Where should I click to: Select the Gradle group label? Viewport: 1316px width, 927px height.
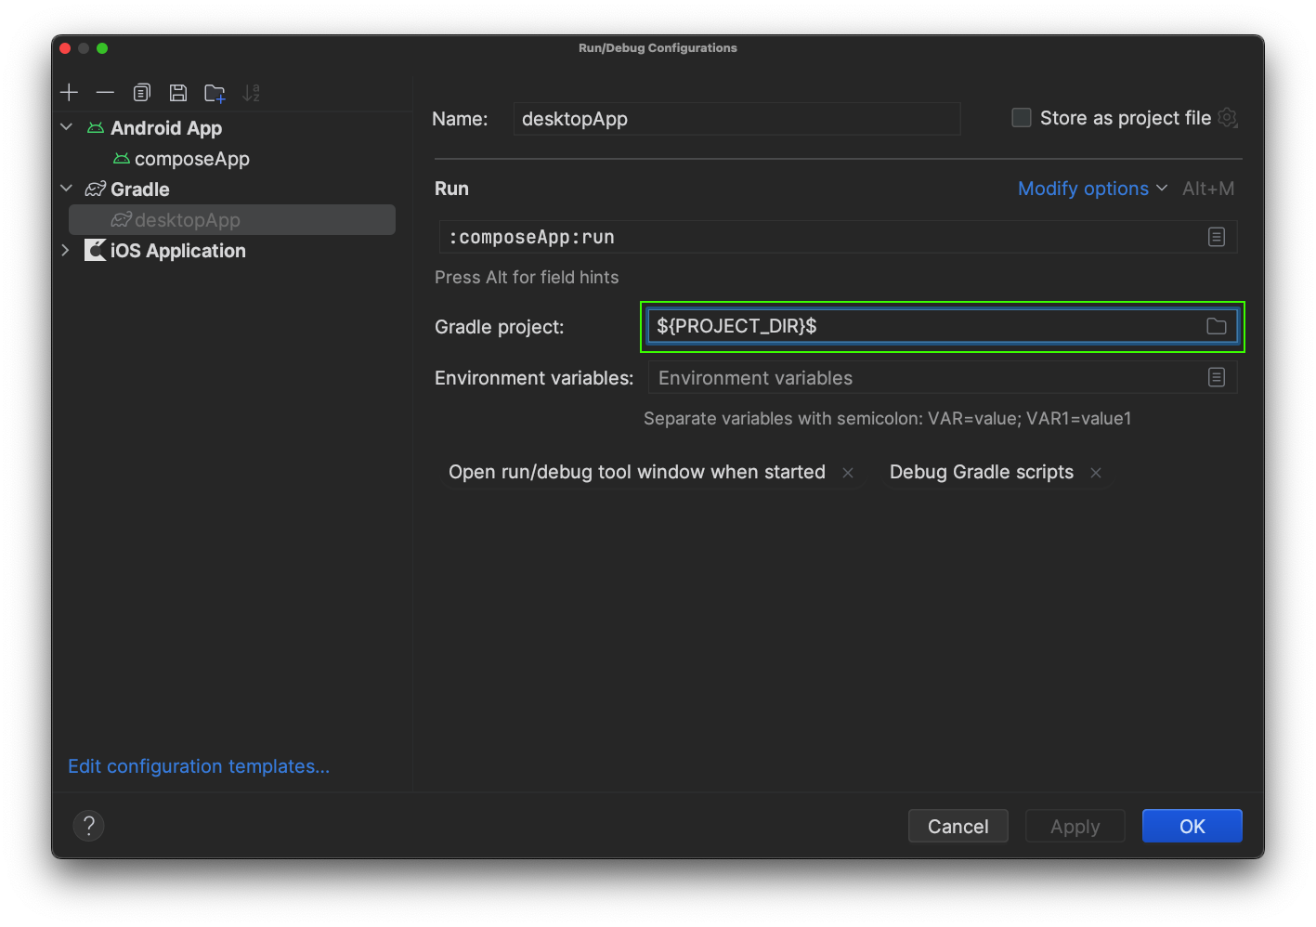(x=140, y=189)
